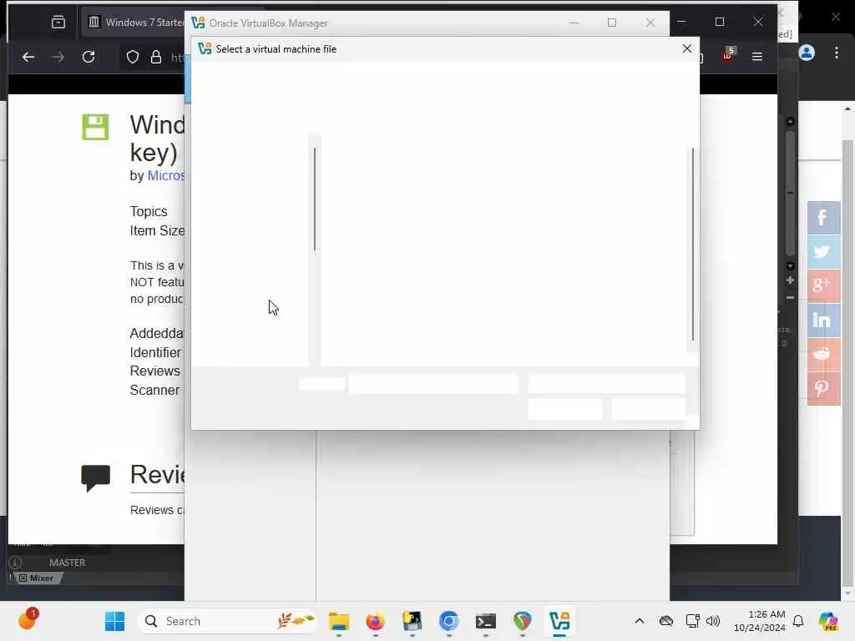
Task: Click the plus icon beside the dark scrollbar
Action: 790,280
